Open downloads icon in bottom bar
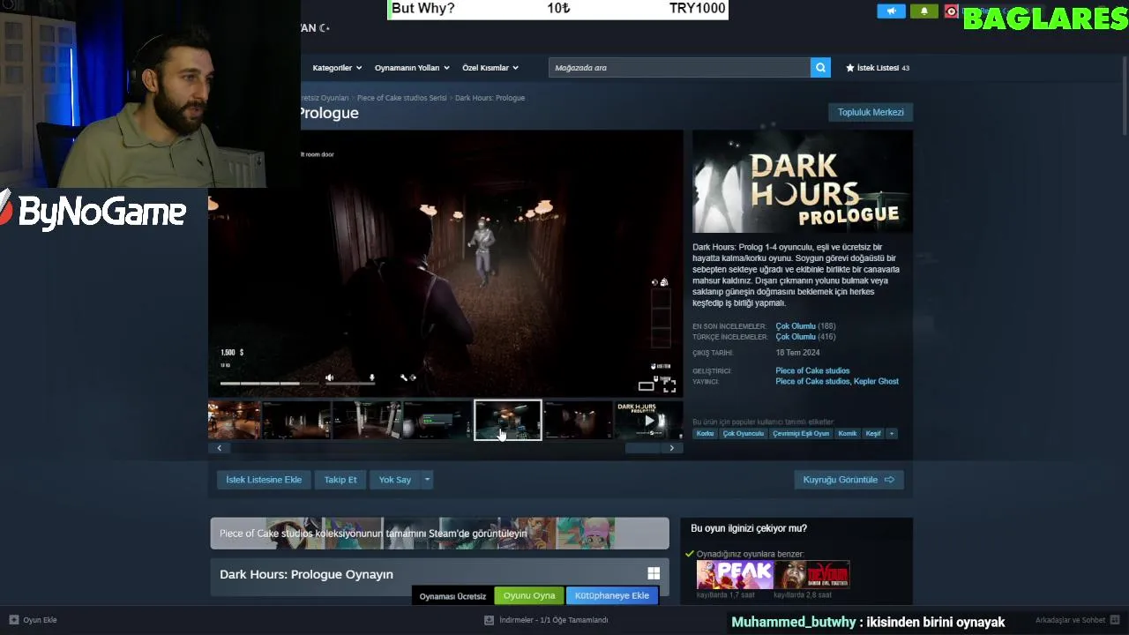 point(489,620)
